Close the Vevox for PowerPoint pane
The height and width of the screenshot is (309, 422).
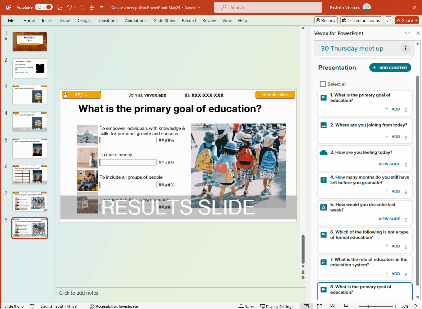(x=418, y=33)
